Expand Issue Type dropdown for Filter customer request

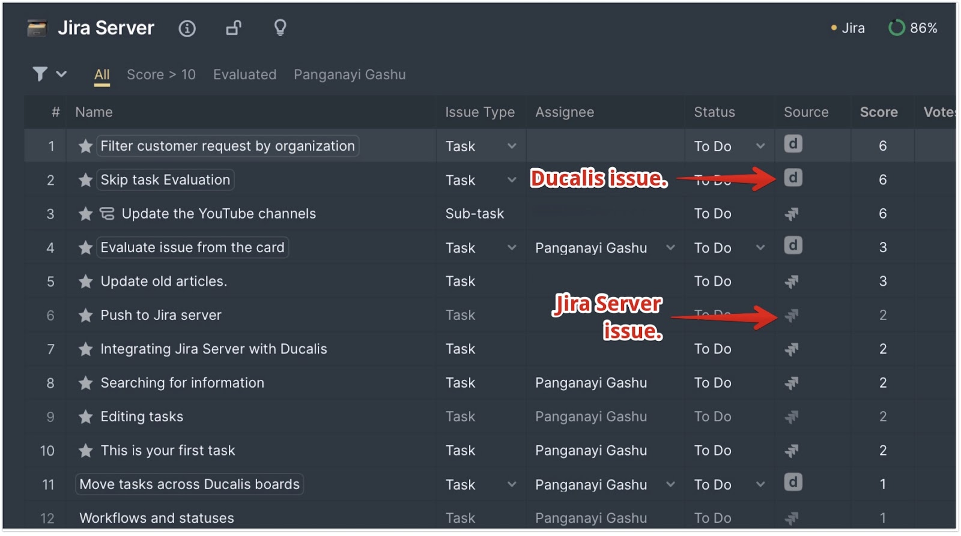pyautogui.click(x=512, y=146)
